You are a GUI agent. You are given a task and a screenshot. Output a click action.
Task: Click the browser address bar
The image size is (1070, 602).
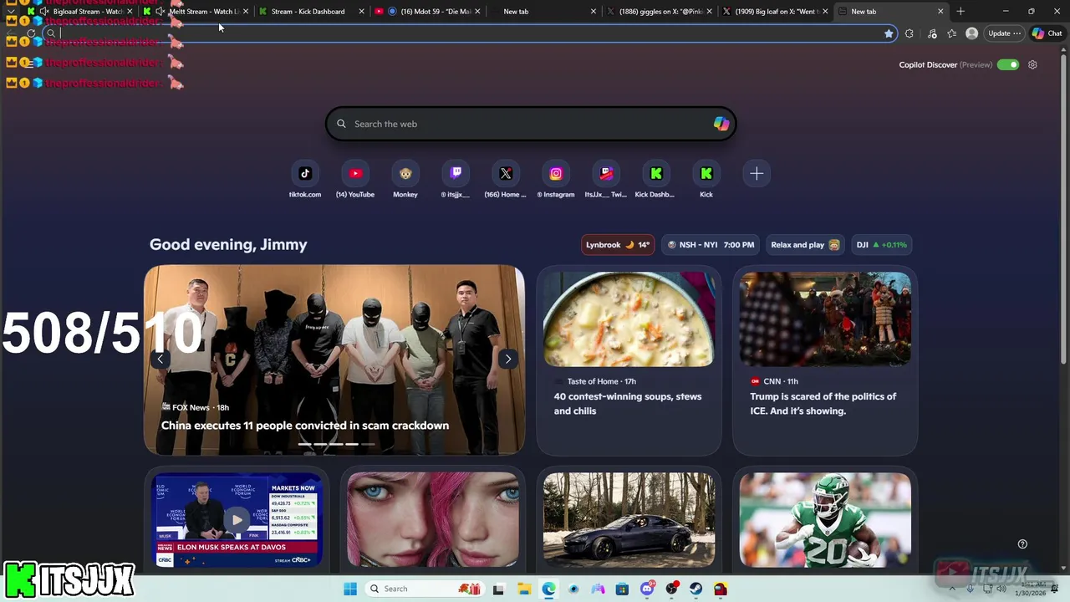tap(468, 33)
